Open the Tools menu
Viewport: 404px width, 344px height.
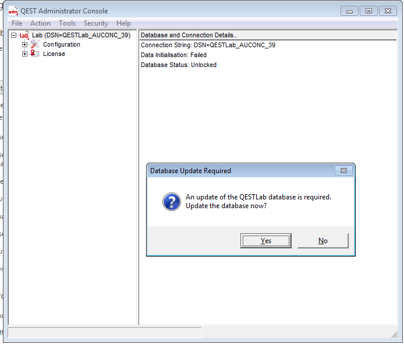[x=67, y=23]
